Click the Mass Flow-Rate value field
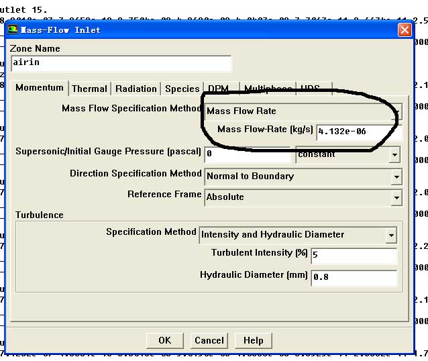The width and height of the screenshot is (428, 361). pos(358,132)
